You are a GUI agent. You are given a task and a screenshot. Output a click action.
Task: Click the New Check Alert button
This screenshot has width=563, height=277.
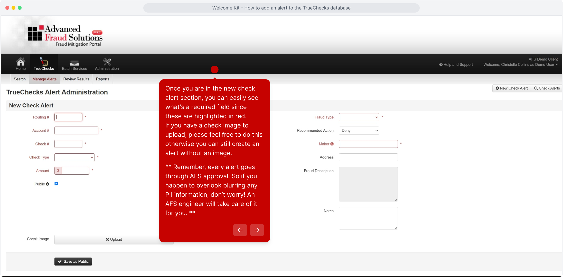(512, 88)
